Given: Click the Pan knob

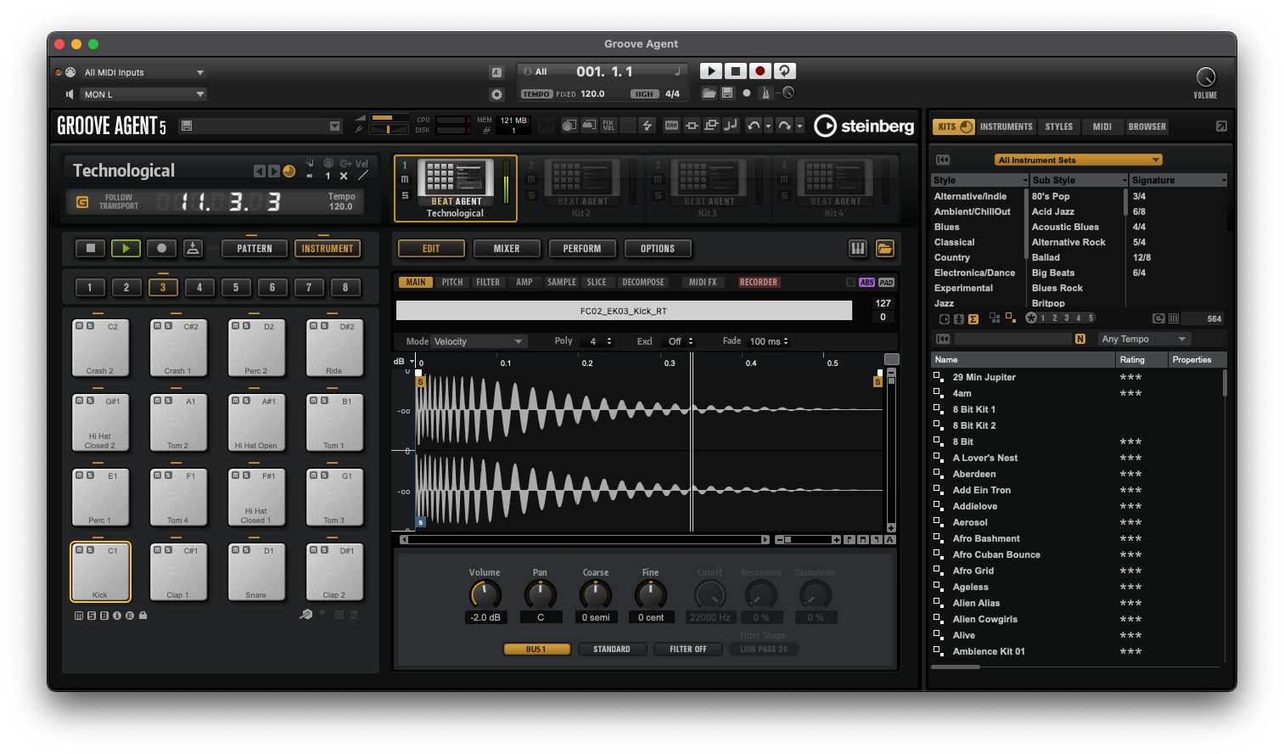Looking at the screenshot, I should (540, 594).
